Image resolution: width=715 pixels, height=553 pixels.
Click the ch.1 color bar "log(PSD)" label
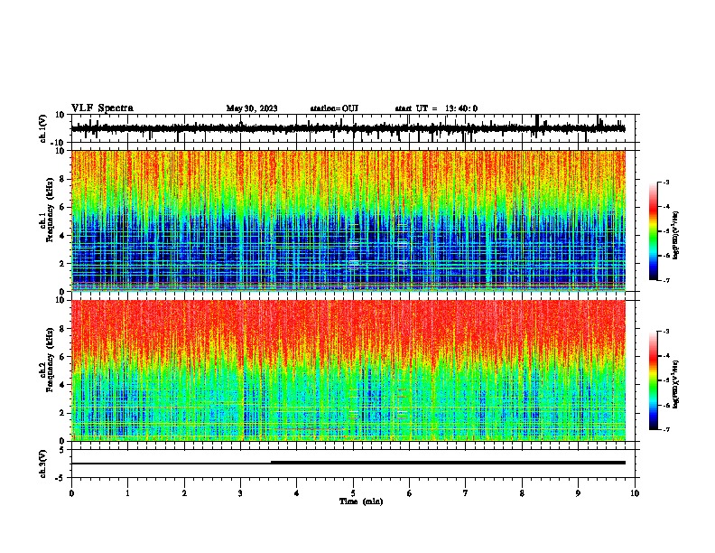[676, 235]
